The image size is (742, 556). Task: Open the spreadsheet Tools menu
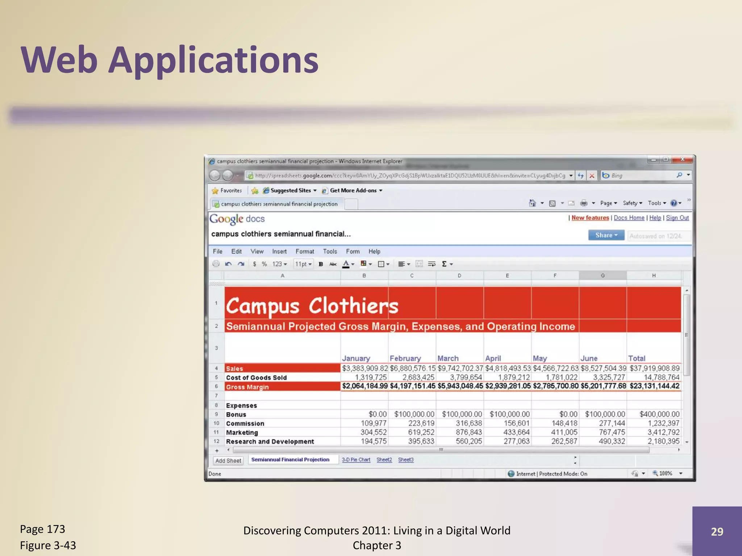tap(330, 251)
